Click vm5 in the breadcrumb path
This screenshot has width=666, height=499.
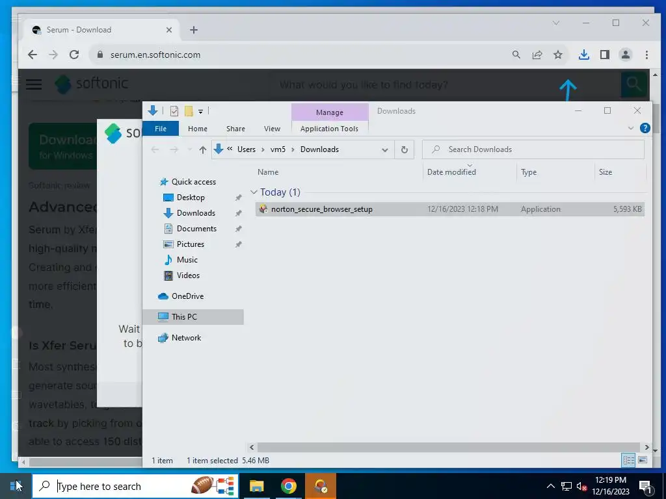[278, 149]
